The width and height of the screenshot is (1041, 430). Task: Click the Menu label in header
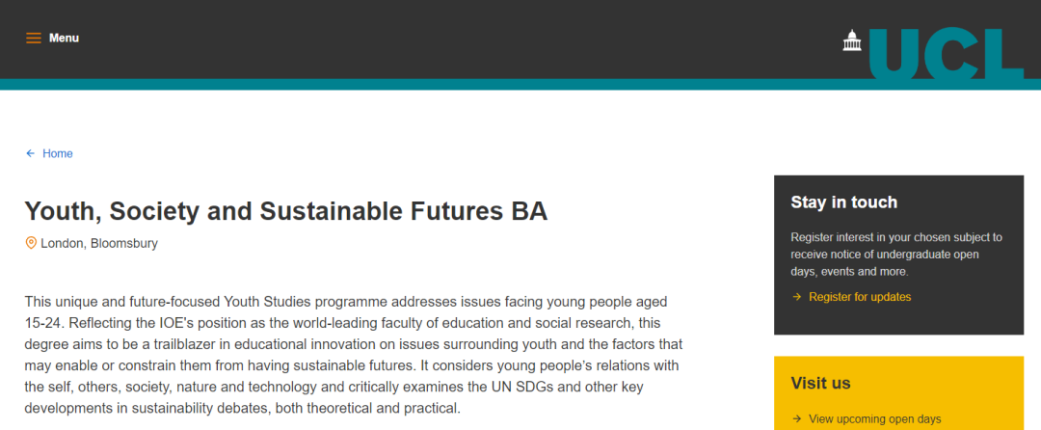tap(64, 38)
